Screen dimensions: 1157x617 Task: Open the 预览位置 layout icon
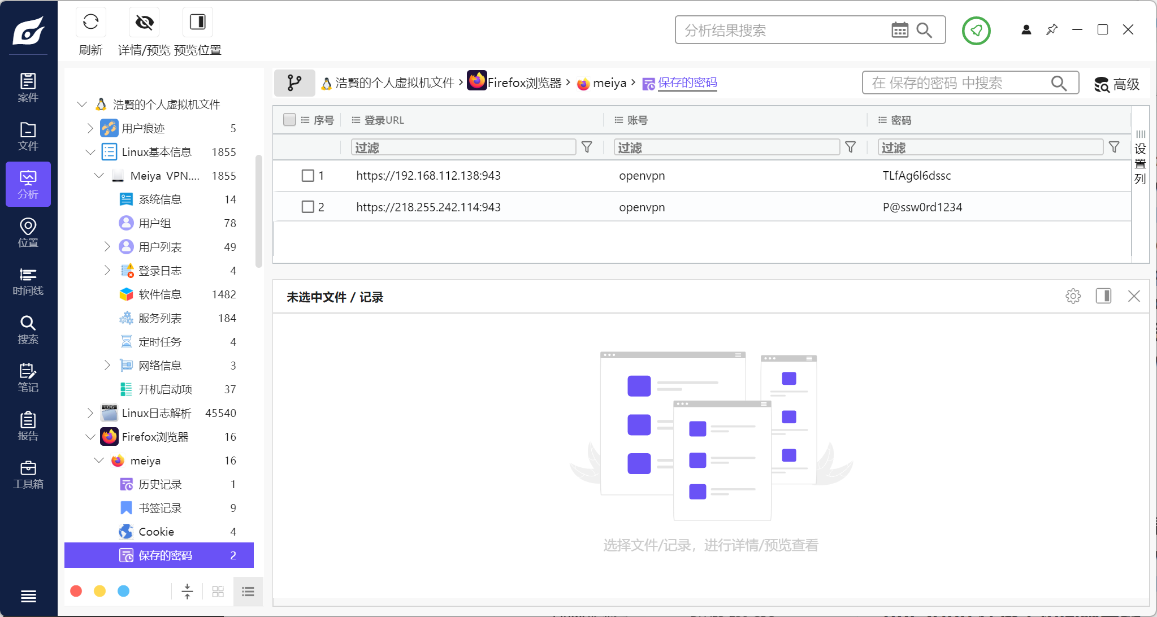tap(197, 23)
